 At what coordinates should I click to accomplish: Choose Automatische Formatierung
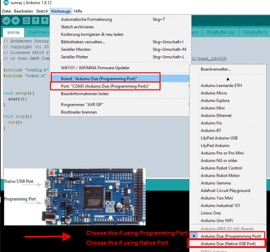coord(120,19)
